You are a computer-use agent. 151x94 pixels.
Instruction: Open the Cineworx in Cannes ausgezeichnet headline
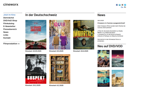point(111,23)
